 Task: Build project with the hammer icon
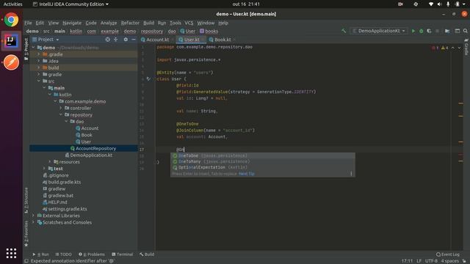(344, 31)
